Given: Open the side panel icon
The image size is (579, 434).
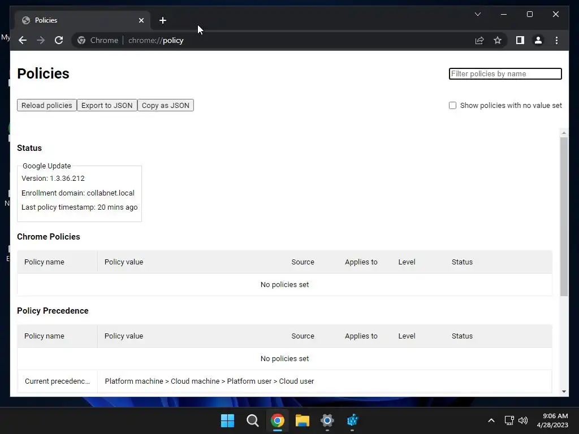Looking at the screenshot, I should 520,40.
